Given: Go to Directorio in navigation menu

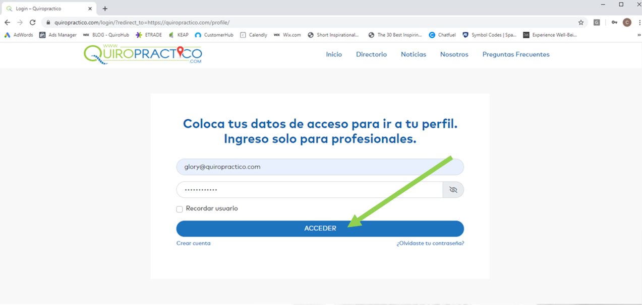Looking at the screenshot, I should pos(371,54).
